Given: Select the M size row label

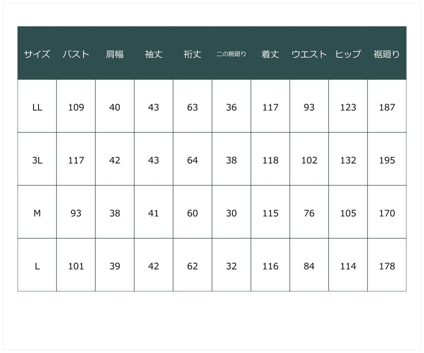Looking at the screenshot, I should tap(37, 214).
